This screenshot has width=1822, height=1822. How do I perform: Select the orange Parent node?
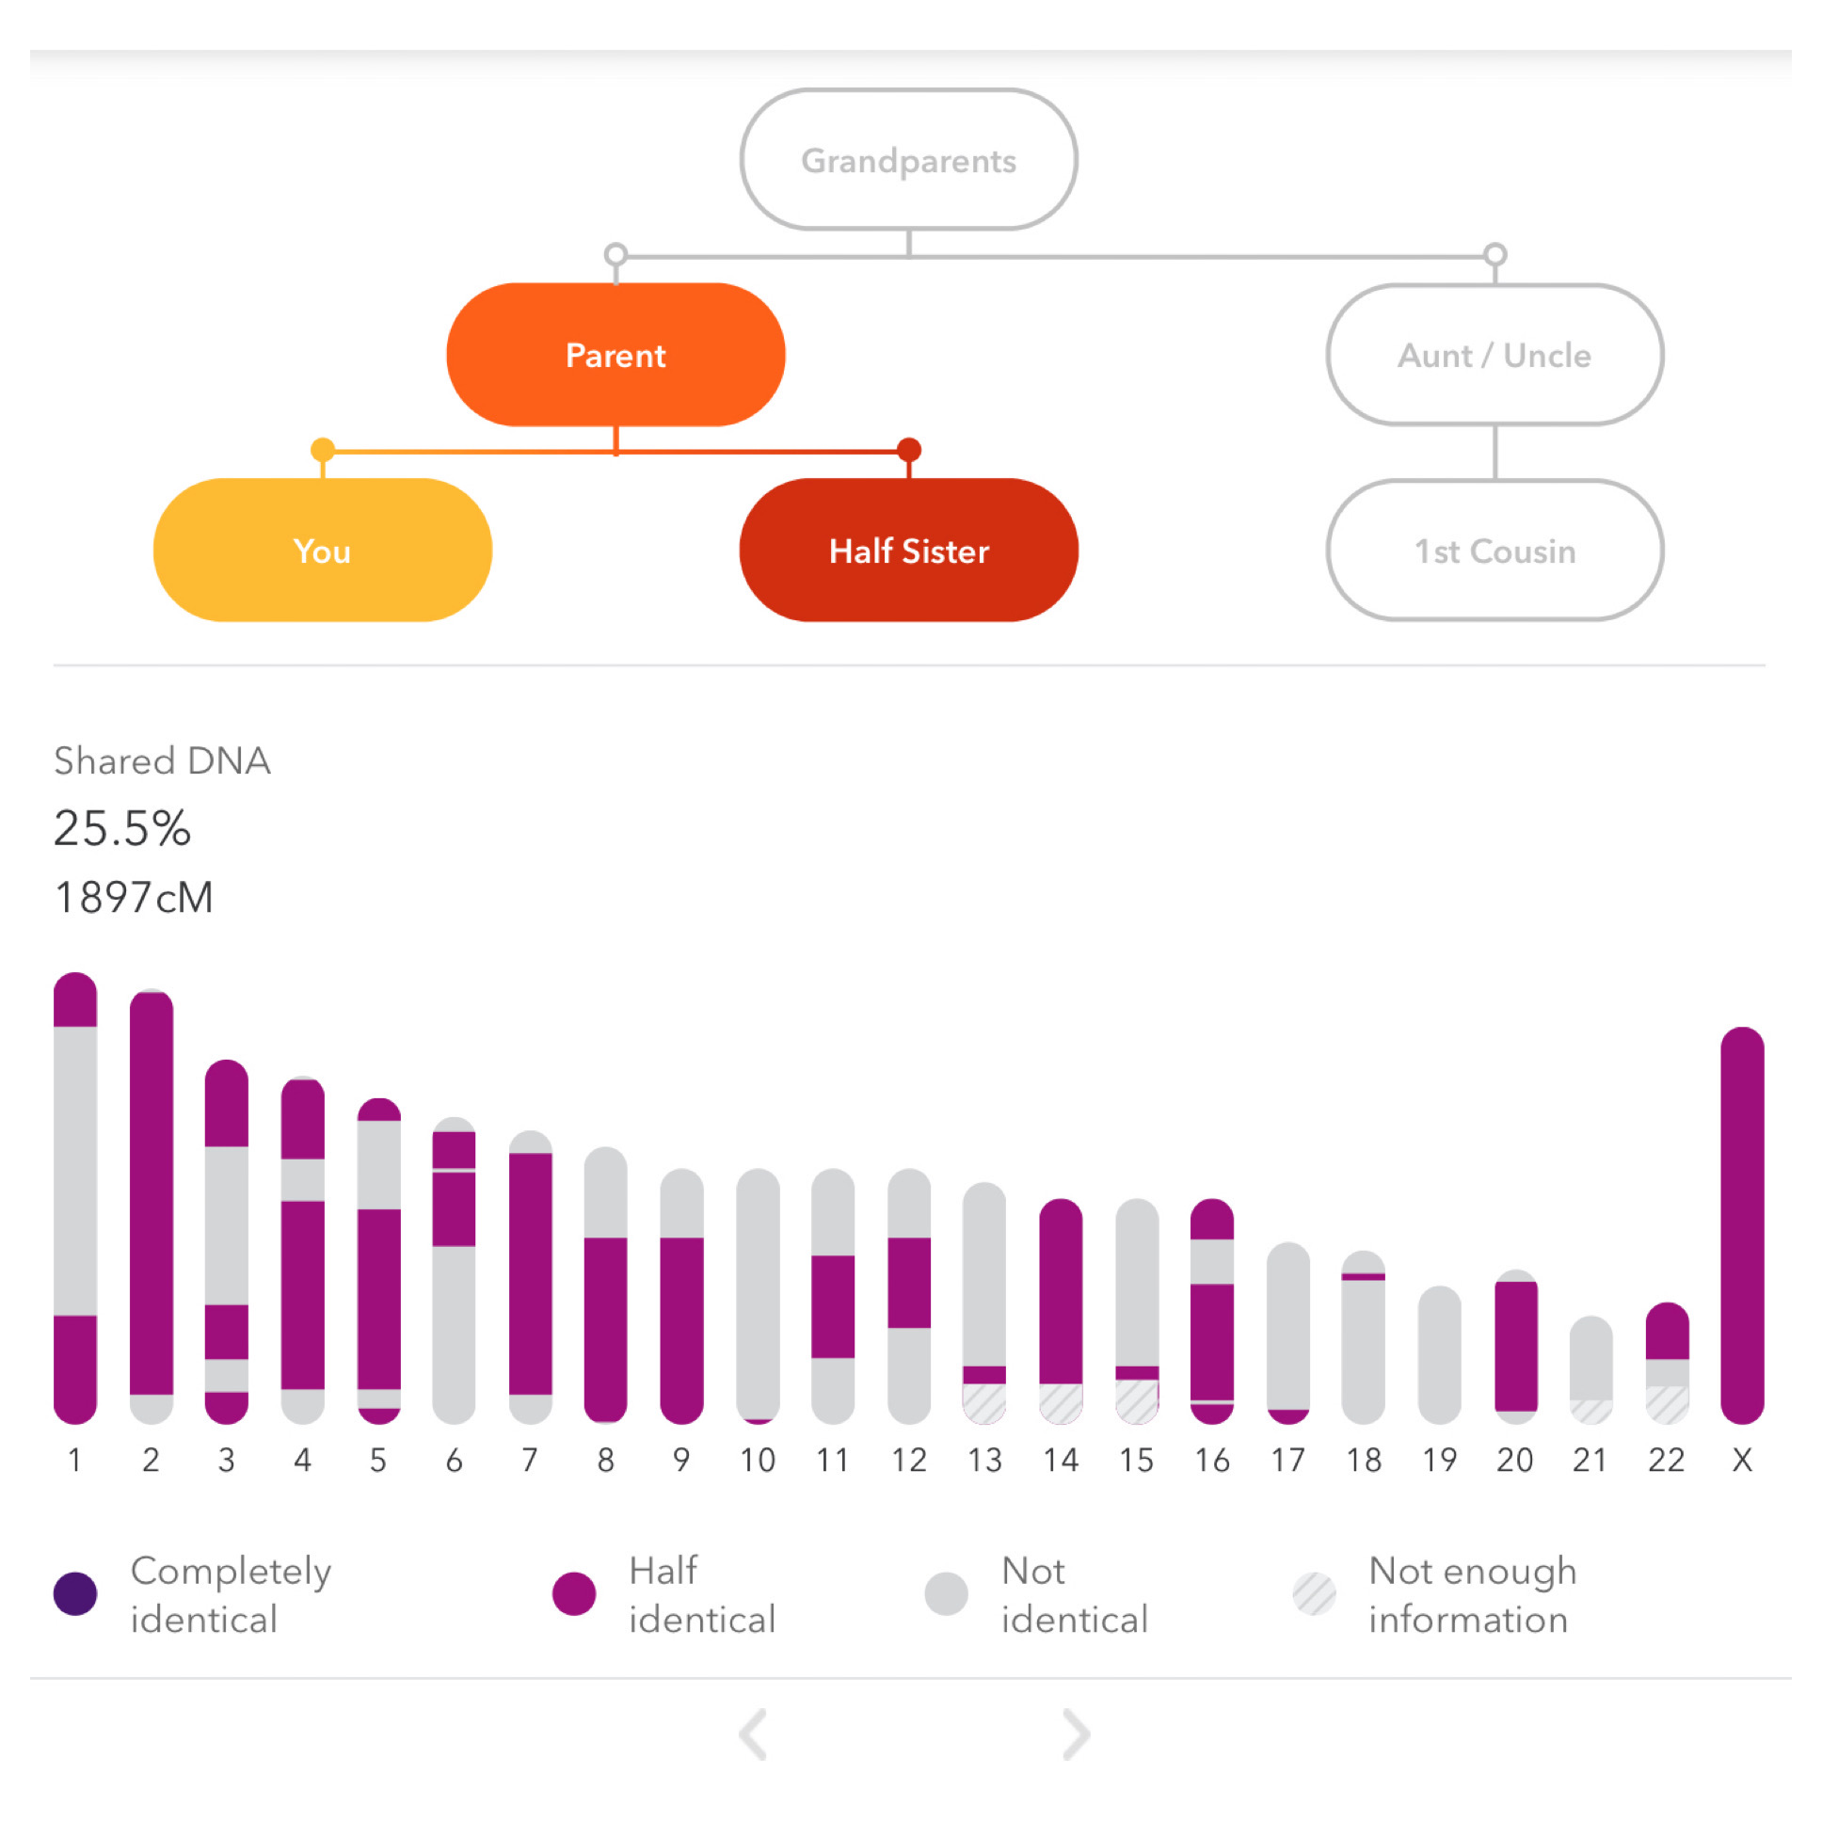(615, 355)
